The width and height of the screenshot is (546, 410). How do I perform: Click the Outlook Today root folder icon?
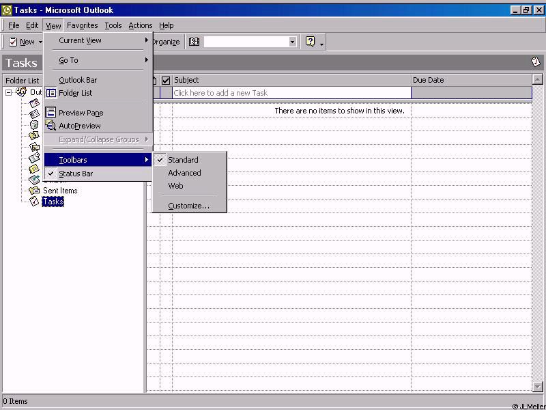pos(21,92)
